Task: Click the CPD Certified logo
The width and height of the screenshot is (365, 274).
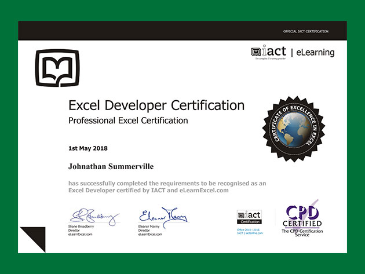Action: [x=302, y=218]
